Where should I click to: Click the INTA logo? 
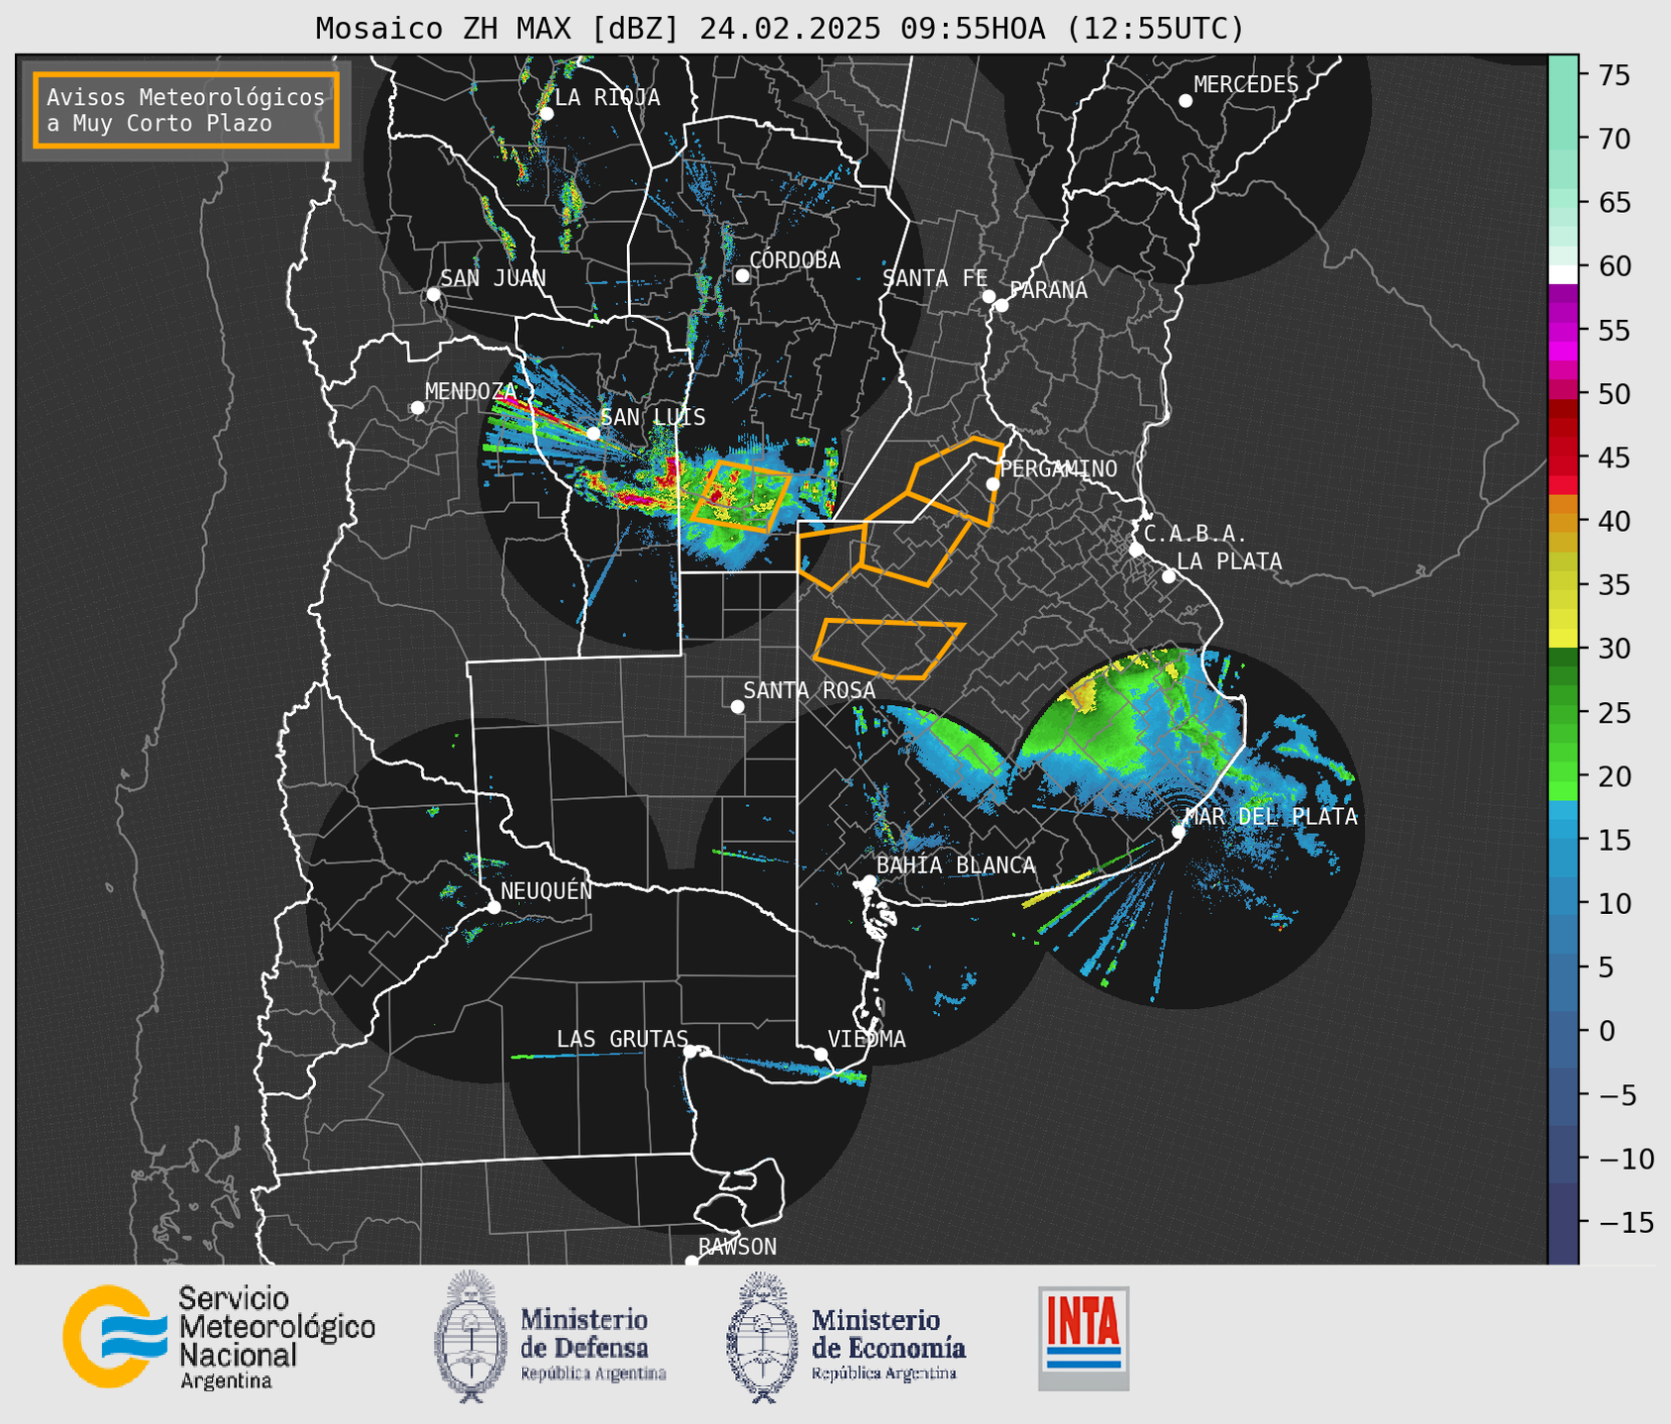1084,1338
